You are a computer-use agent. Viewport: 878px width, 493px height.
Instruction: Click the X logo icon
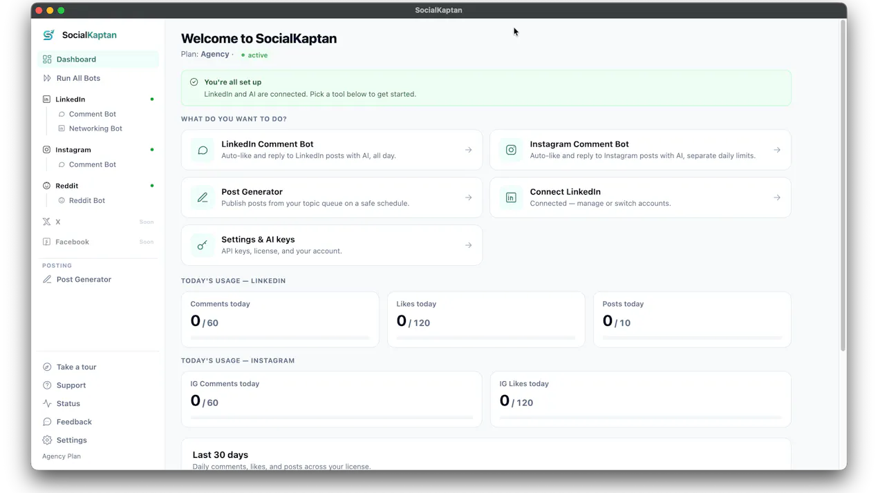tap(46, 222)
